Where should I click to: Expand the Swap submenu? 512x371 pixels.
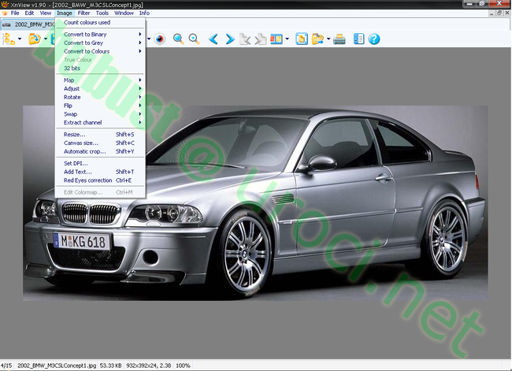[x=100, y=114]
